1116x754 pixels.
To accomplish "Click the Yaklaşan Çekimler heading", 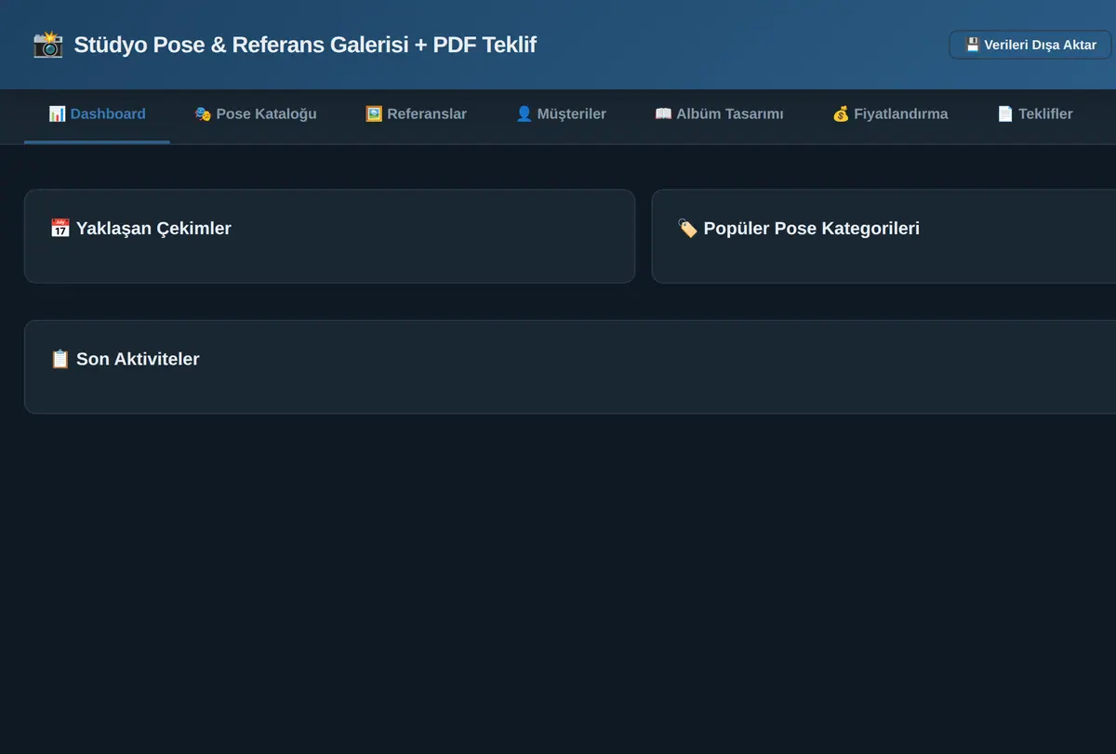I will point(153,229).
